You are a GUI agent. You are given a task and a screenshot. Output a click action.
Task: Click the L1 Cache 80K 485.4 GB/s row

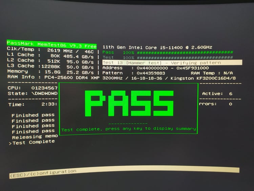[50, 56]
